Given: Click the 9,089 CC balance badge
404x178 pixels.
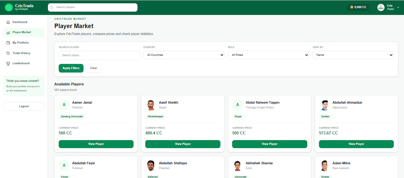Looking at the screenshot, I should (358, 7).
